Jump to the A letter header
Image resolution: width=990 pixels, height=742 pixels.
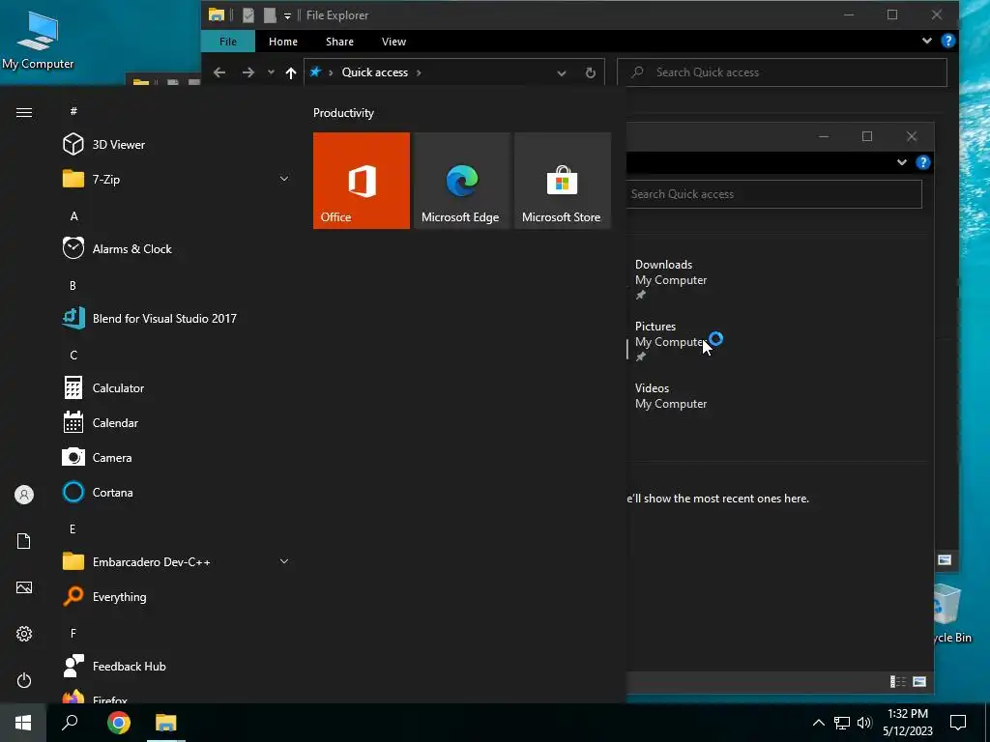tap(73, 215)
